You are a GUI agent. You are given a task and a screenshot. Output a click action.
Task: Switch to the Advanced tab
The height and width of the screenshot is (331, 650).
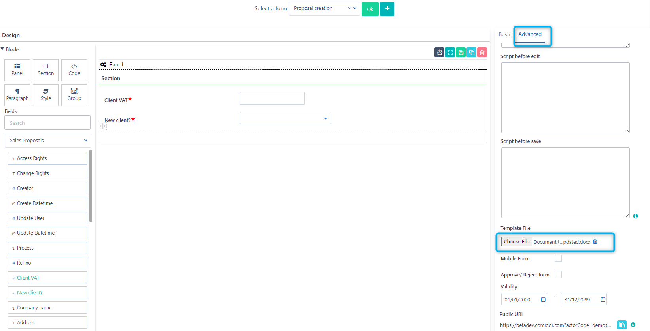530,34
